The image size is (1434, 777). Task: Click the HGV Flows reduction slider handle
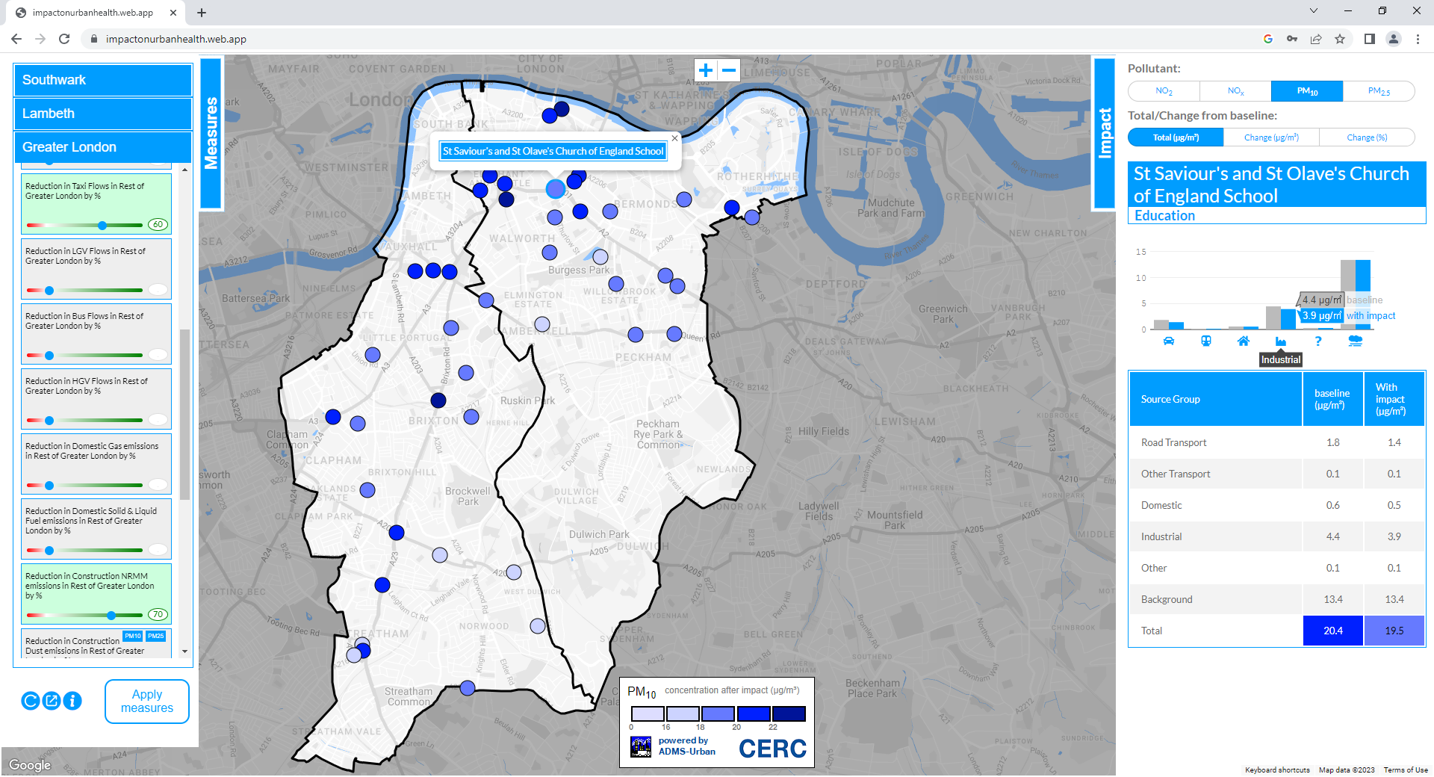click(49, 421)
